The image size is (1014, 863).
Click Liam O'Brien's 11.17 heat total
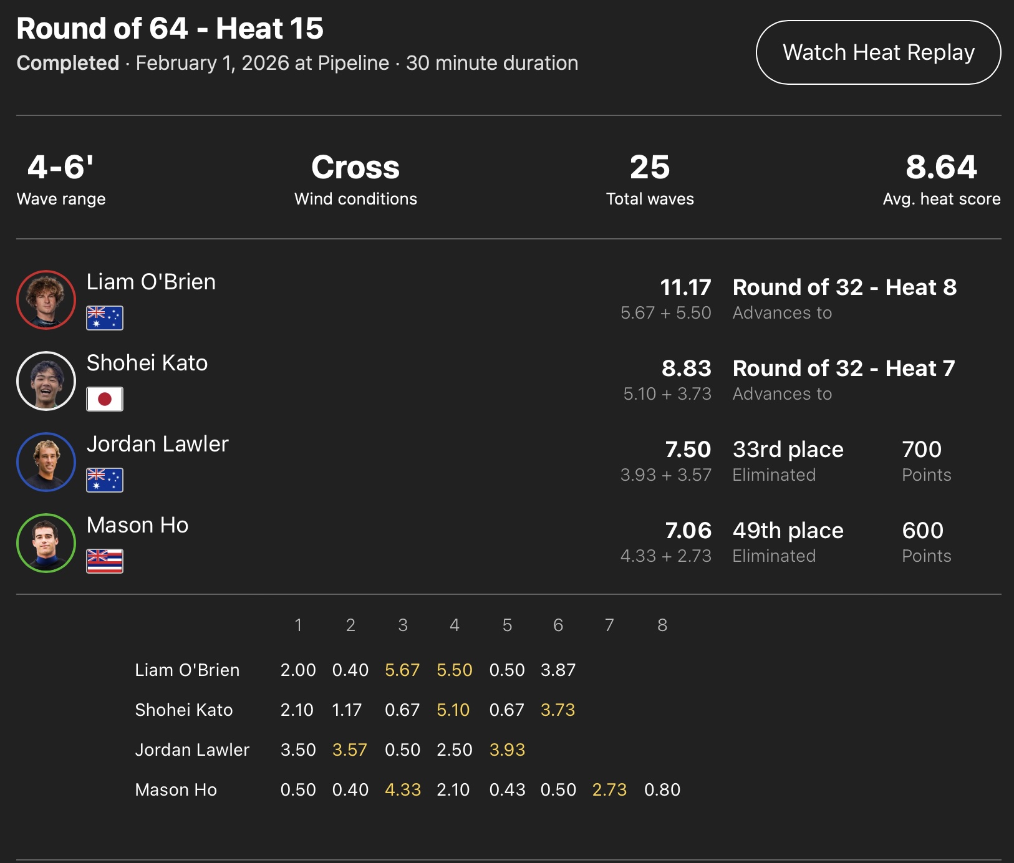pyautogui.click(x=685, y=287)
